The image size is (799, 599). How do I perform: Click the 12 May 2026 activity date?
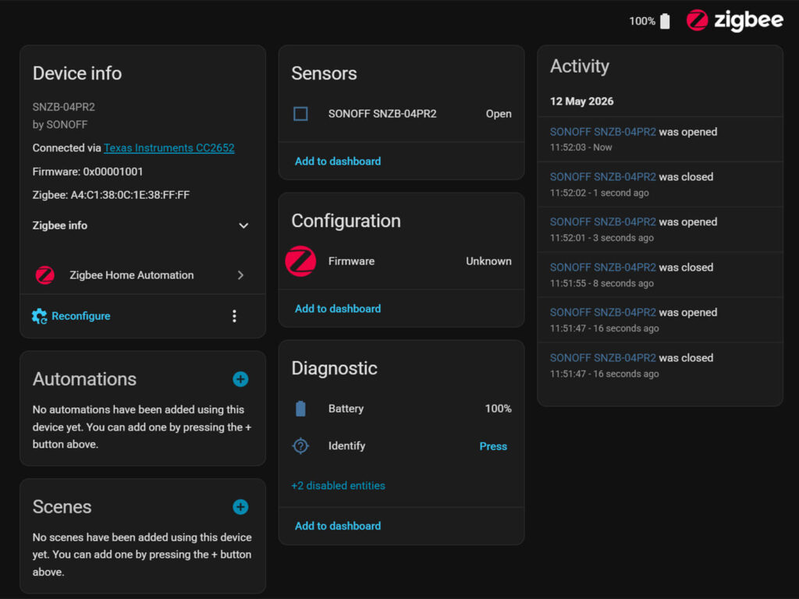(x=581, y=101)
